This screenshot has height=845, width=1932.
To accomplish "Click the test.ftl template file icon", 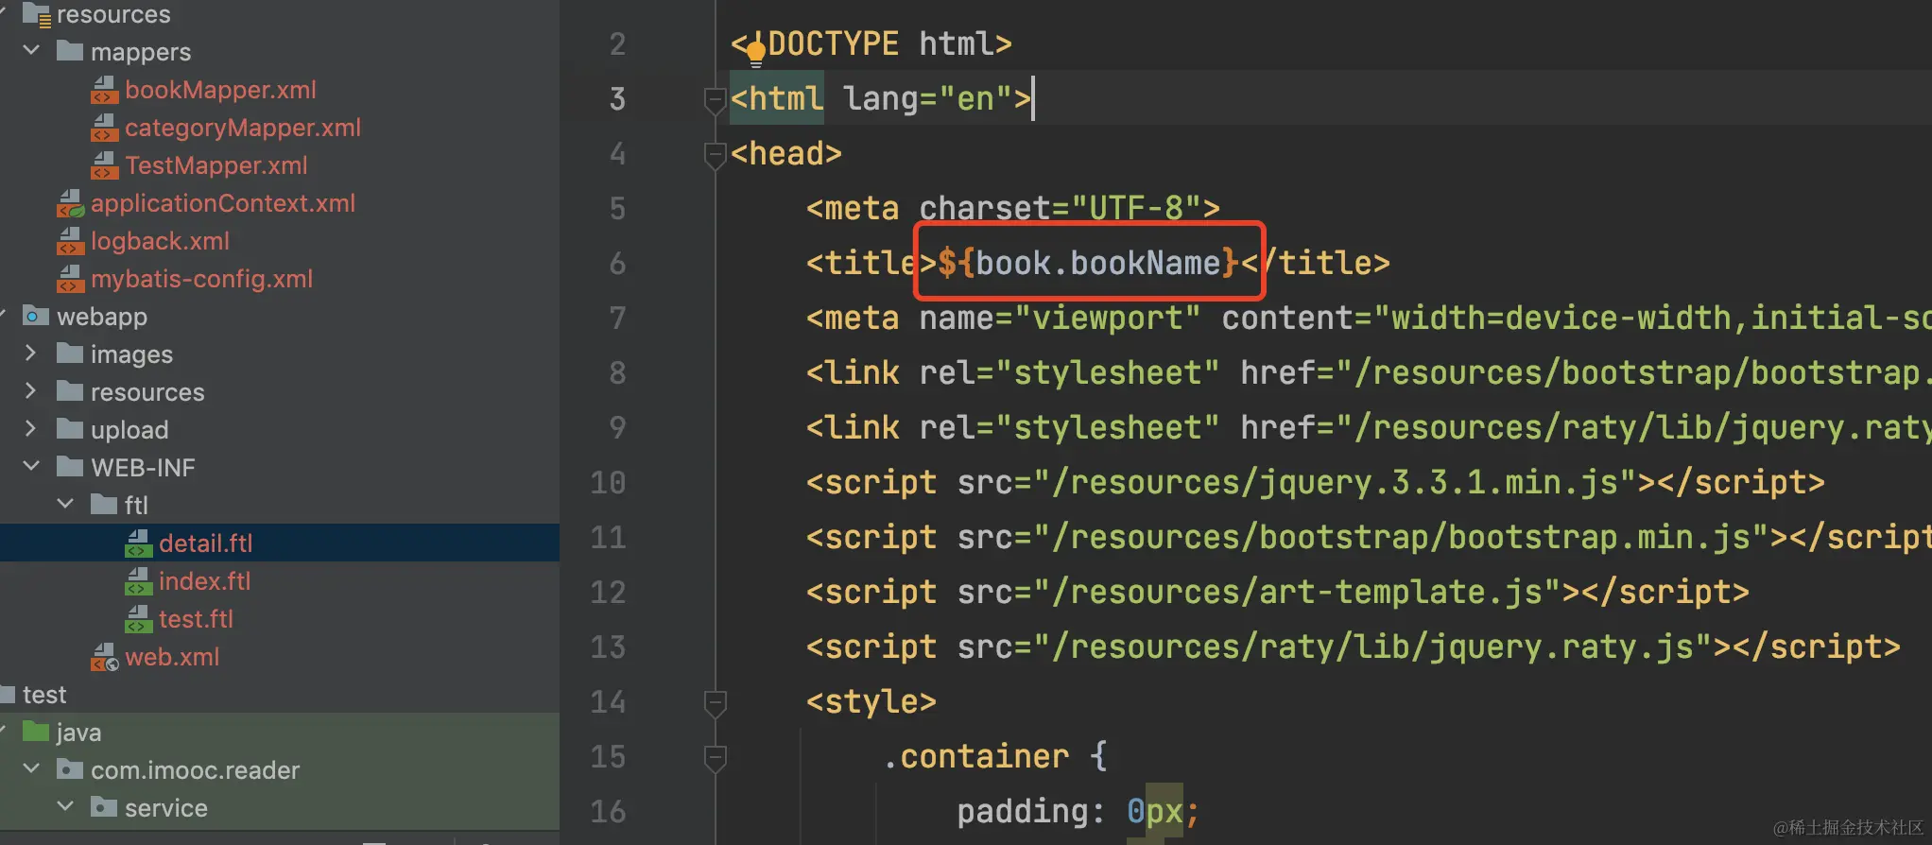I will [138, 619].
